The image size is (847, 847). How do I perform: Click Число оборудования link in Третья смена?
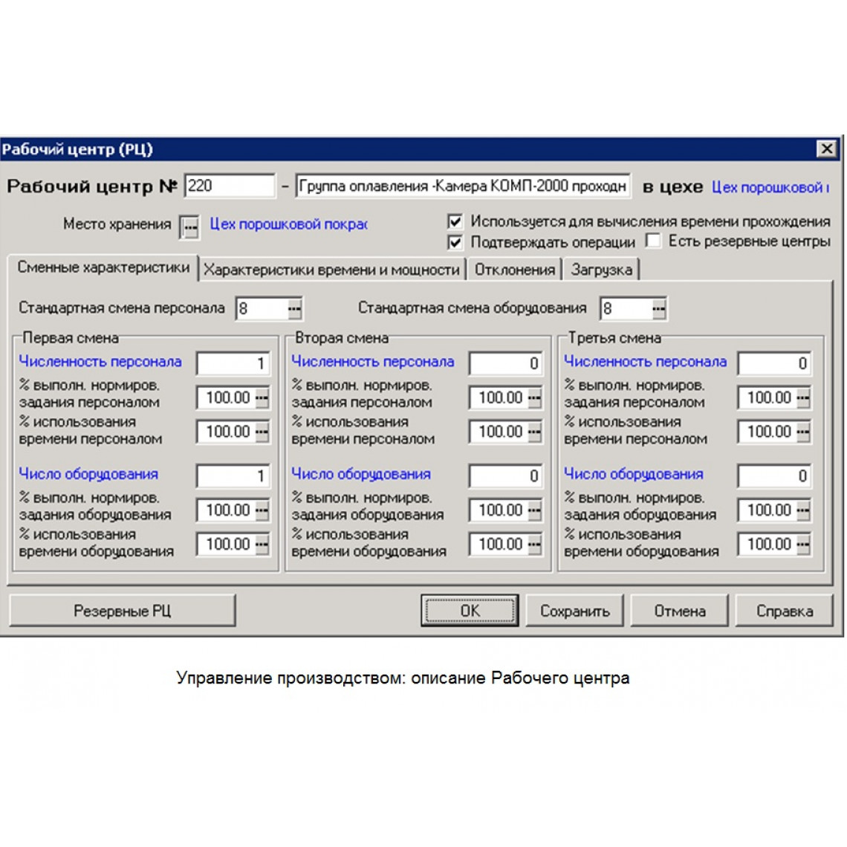click(634, 474)
